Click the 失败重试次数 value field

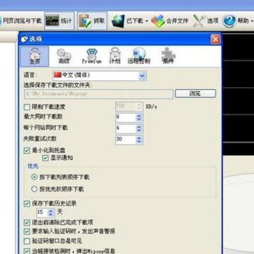tap(126, 140)
